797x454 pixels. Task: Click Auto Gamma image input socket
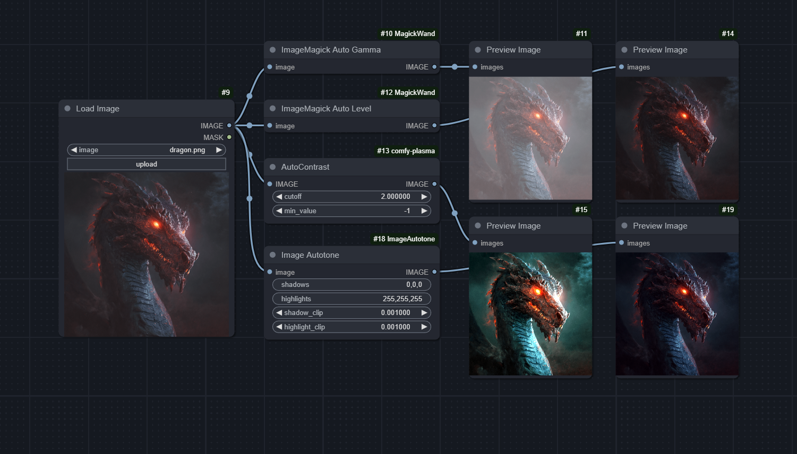click(270, 67)
